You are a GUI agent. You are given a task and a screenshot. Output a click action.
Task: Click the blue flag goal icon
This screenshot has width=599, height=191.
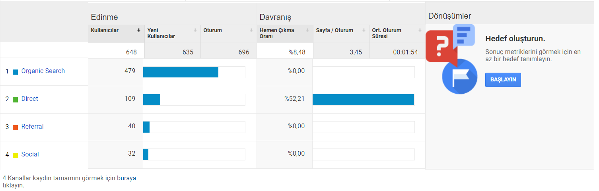[x=460, y=76]
